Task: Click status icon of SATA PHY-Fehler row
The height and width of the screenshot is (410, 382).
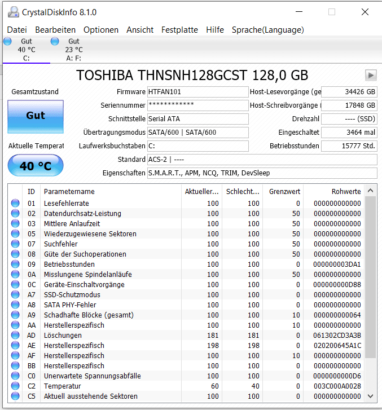Action: (x=15, y=305)
